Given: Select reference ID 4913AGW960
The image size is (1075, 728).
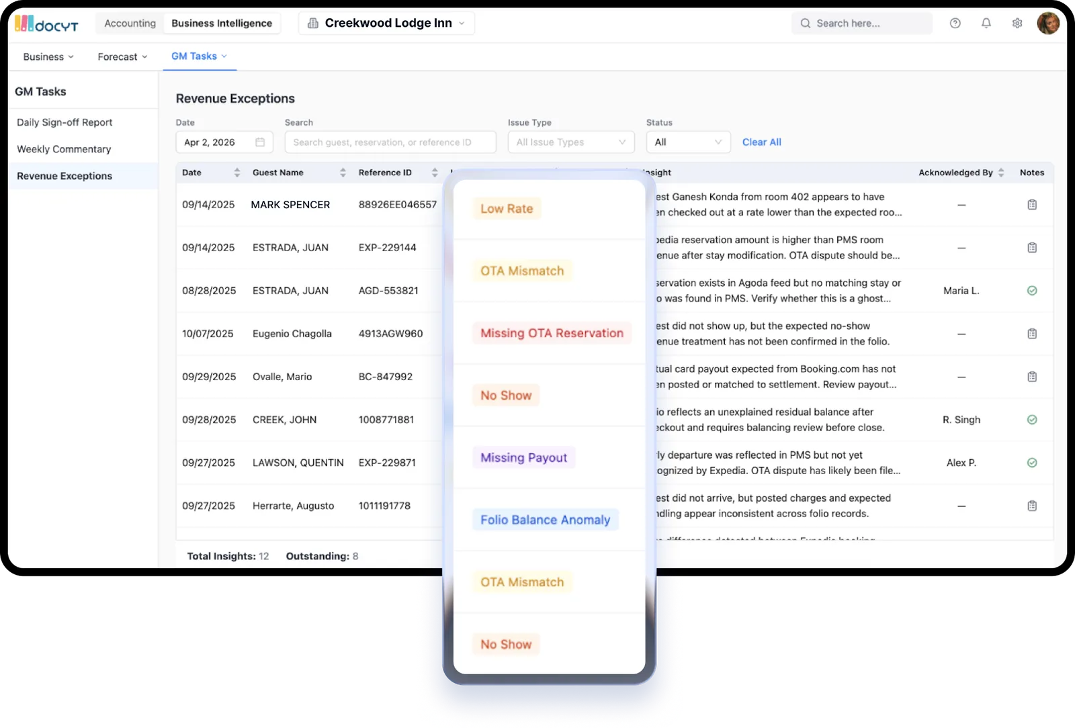Looking at the screenshot, I should (x=390, y=334).
